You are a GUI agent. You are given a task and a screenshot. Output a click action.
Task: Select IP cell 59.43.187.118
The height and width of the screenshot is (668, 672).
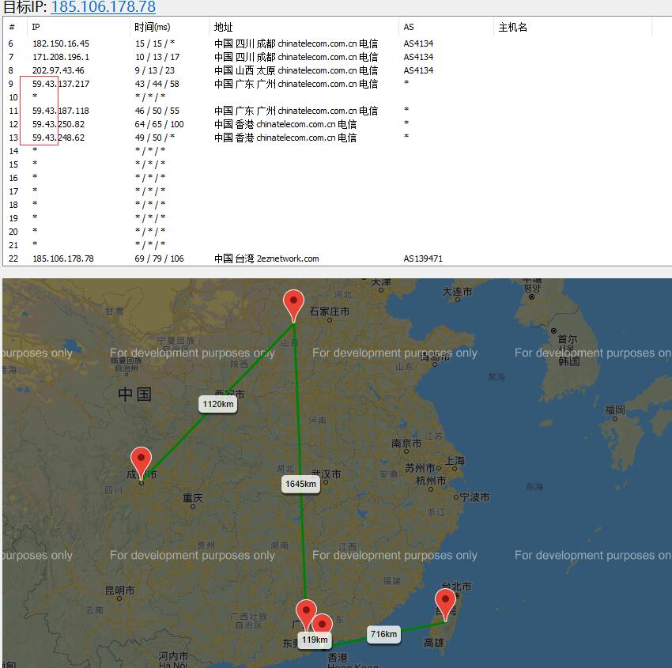(x=61, y=111)
